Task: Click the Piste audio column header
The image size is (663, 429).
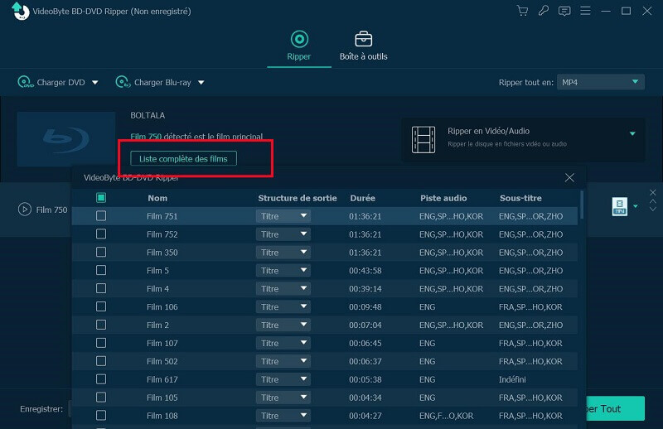Action: coord(443,198)
